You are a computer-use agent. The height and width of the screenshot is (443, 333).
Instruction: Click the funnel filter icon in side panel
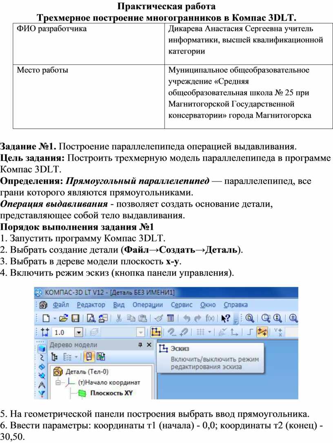pos(42,394)
